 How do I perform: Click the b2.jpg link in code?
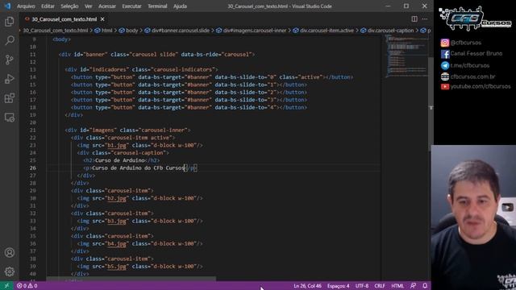click(116, 198)
